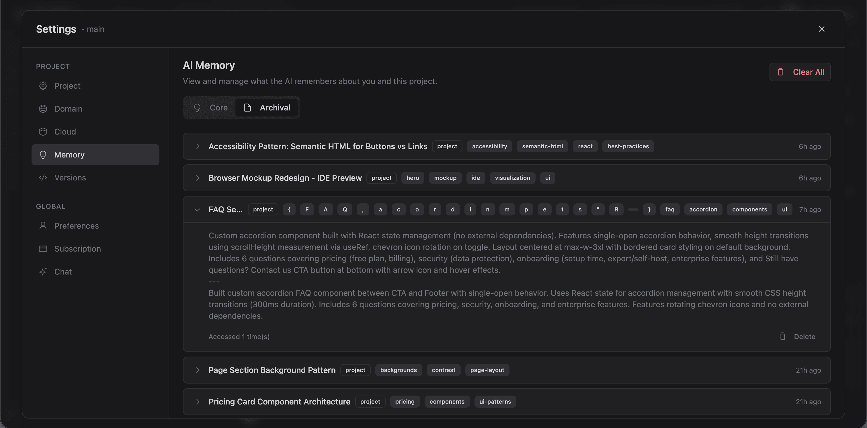Click the pricing tag
867x428 pixels.
click(x=405, y=402)
